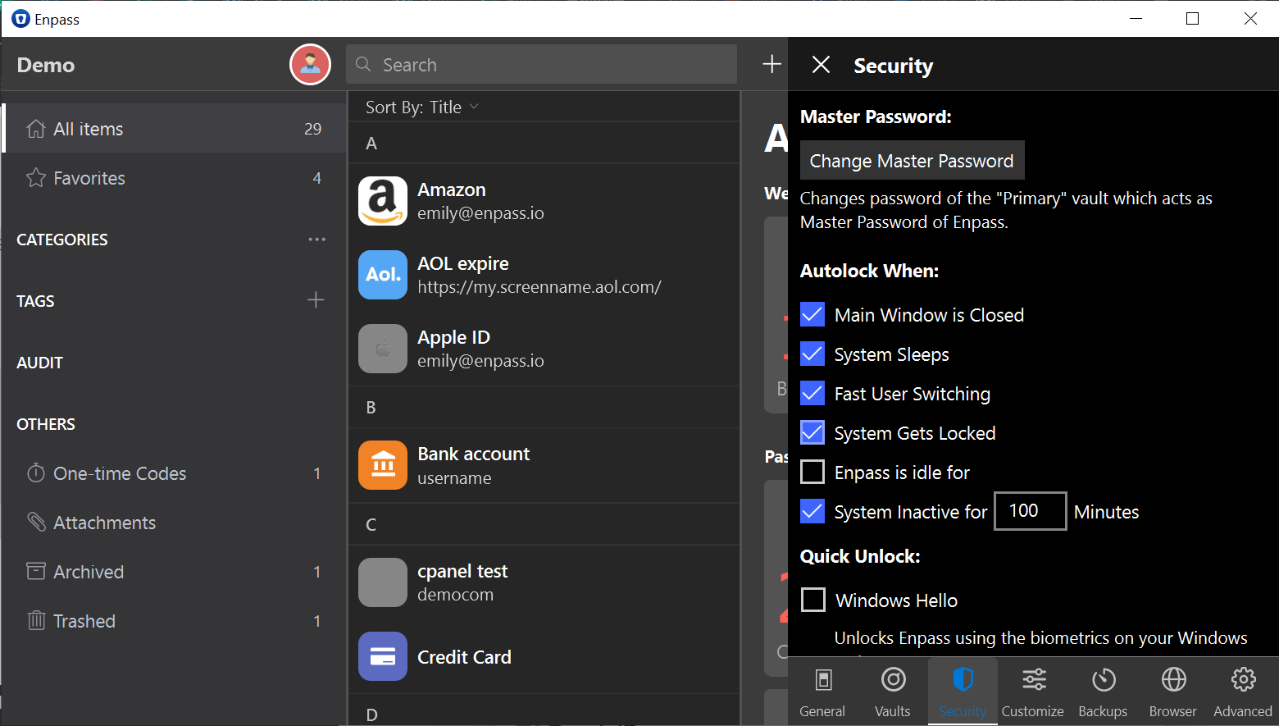Close the Security settings panel
1279x726 pixels.
821,65
